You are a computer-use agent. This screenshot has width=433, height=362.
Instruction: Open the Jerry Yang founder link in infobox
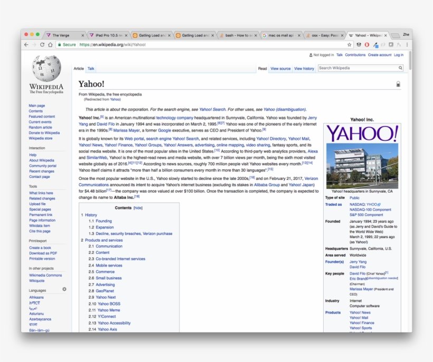(358, 262)
